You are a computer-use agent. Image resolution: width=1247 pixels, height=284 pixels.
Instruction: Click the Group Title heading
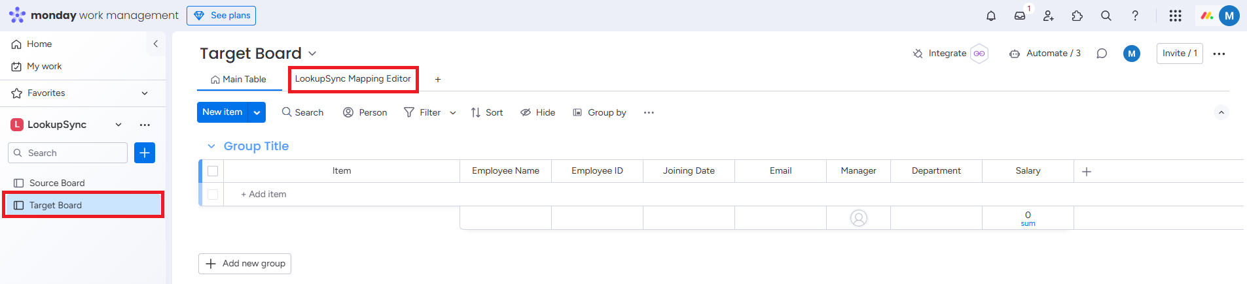click(256, 146)
